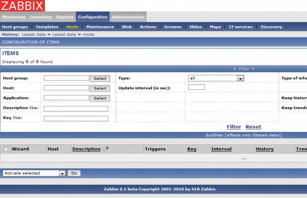Click first Latest data history link
Screen dimensions: 307x198
point(33,34)
